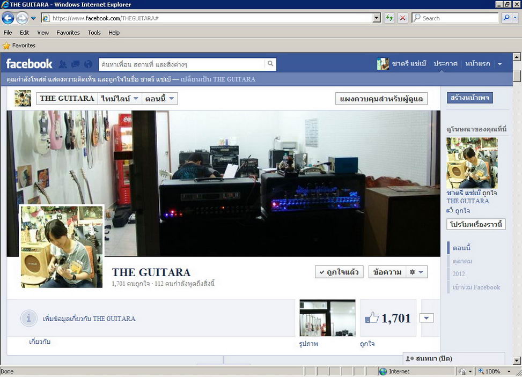522x377 pixels.
Task: Click the รูปภาพ photos thumbnail
Action: pos(327,318)
